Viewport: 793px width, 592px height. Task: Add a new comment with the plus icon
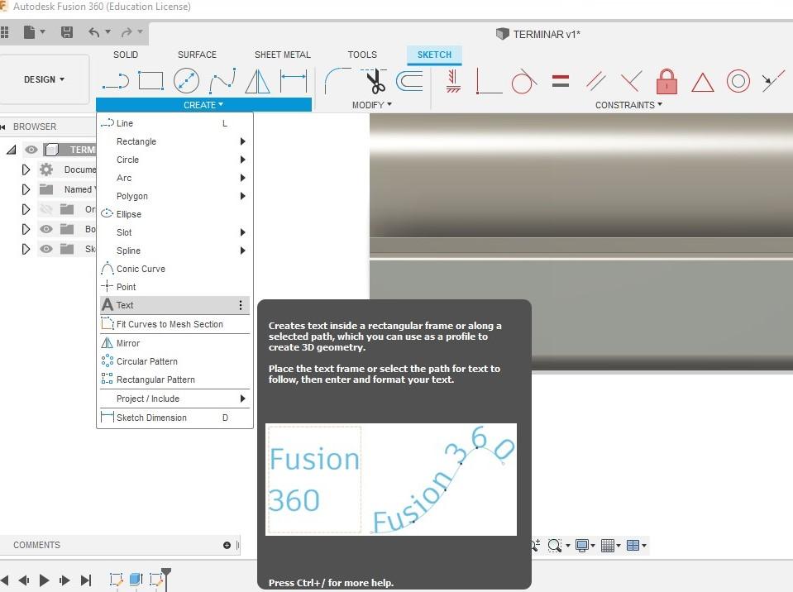coord(227,545)
